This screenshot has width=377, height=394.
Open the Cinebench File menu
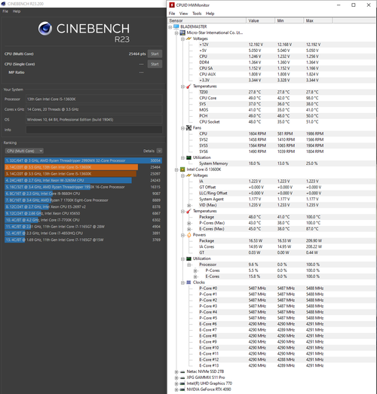(5, 11)
